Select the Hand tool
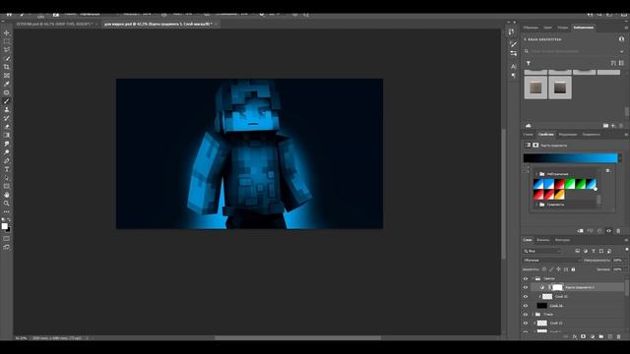 (x=7, y=195)
